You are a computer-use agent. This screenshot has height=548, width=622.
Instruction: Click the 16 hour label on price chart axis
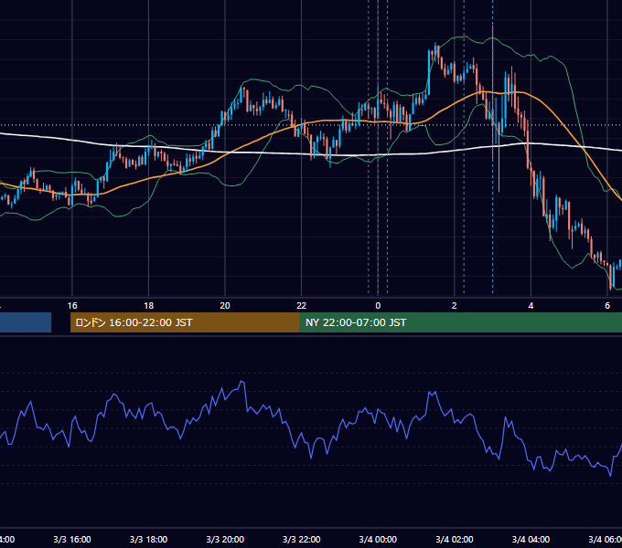[x=72, y=306]
